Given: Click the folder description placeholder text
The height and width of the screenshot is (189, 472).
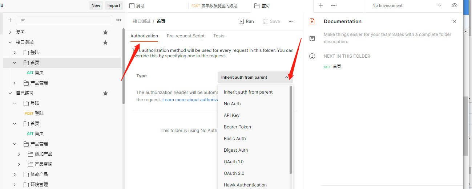Looking at the screenshot, I should tap(387, 38).
